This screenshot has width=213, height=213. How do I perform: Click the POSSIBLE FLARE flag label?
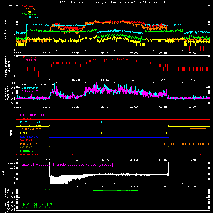31,122
